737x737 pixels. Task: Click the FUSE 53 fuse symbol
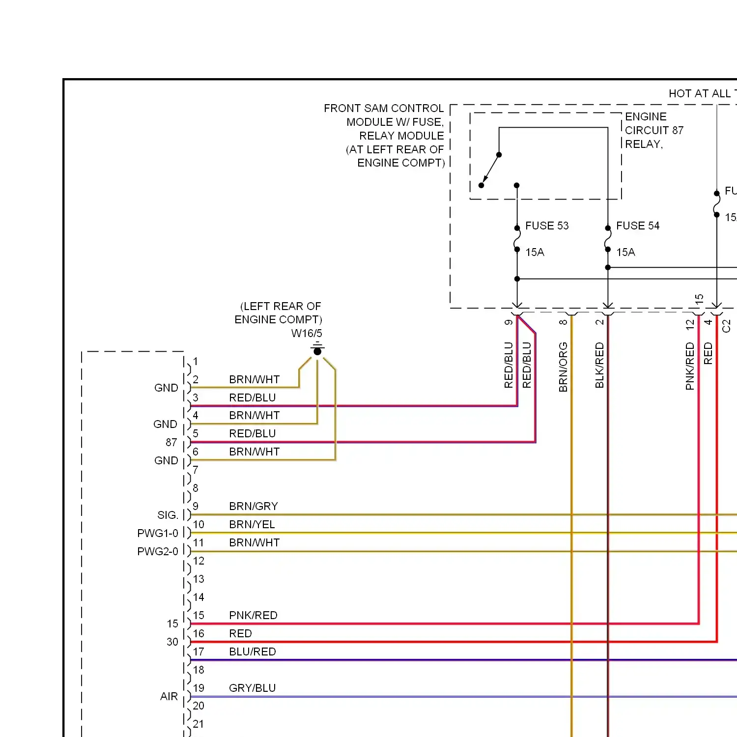point(517,239)
